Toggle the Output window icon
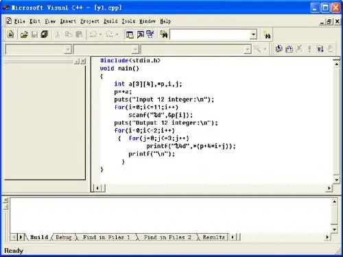 coord(140,35)
